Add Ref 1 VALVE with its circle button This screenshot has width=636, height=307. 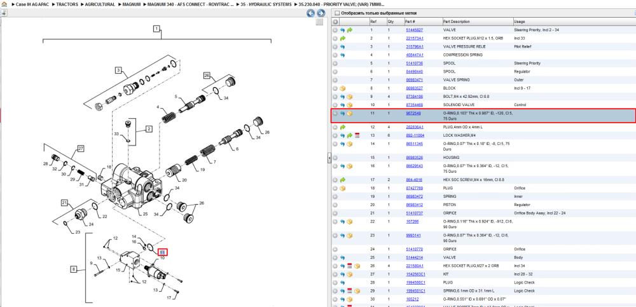pos(335,30)
